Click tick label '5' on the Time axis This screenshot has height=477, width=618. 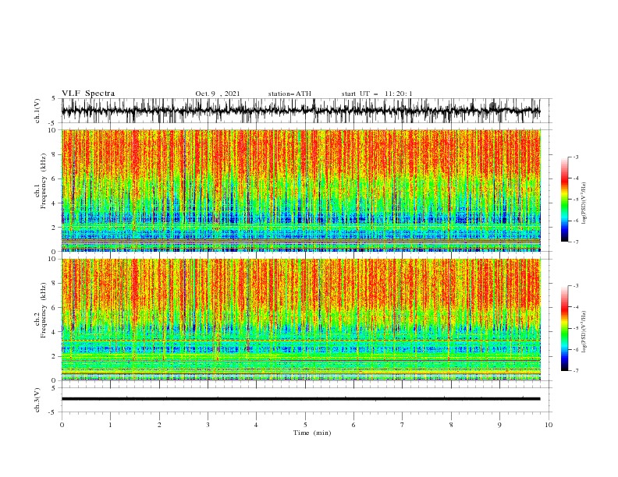pyautogui.click(x=305, y=425)
